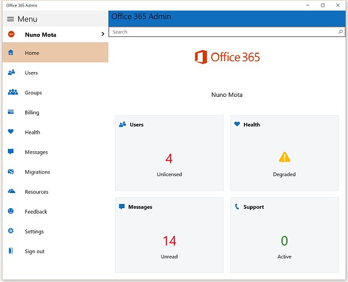Minimize the Office 365 Admin window

(x=307, y=5)
